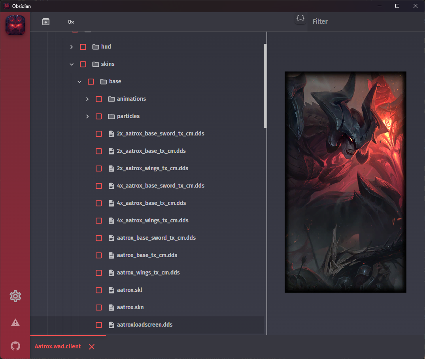
Task: Expand the animations folder chevron
Action: pos(87,99)
